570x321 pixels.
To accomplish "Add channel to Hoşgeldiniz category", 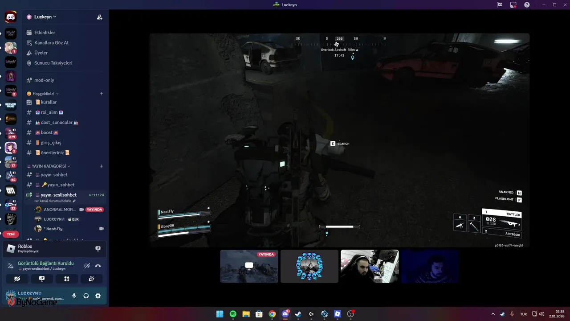I will pyautogui.click(x=102, y=94).
